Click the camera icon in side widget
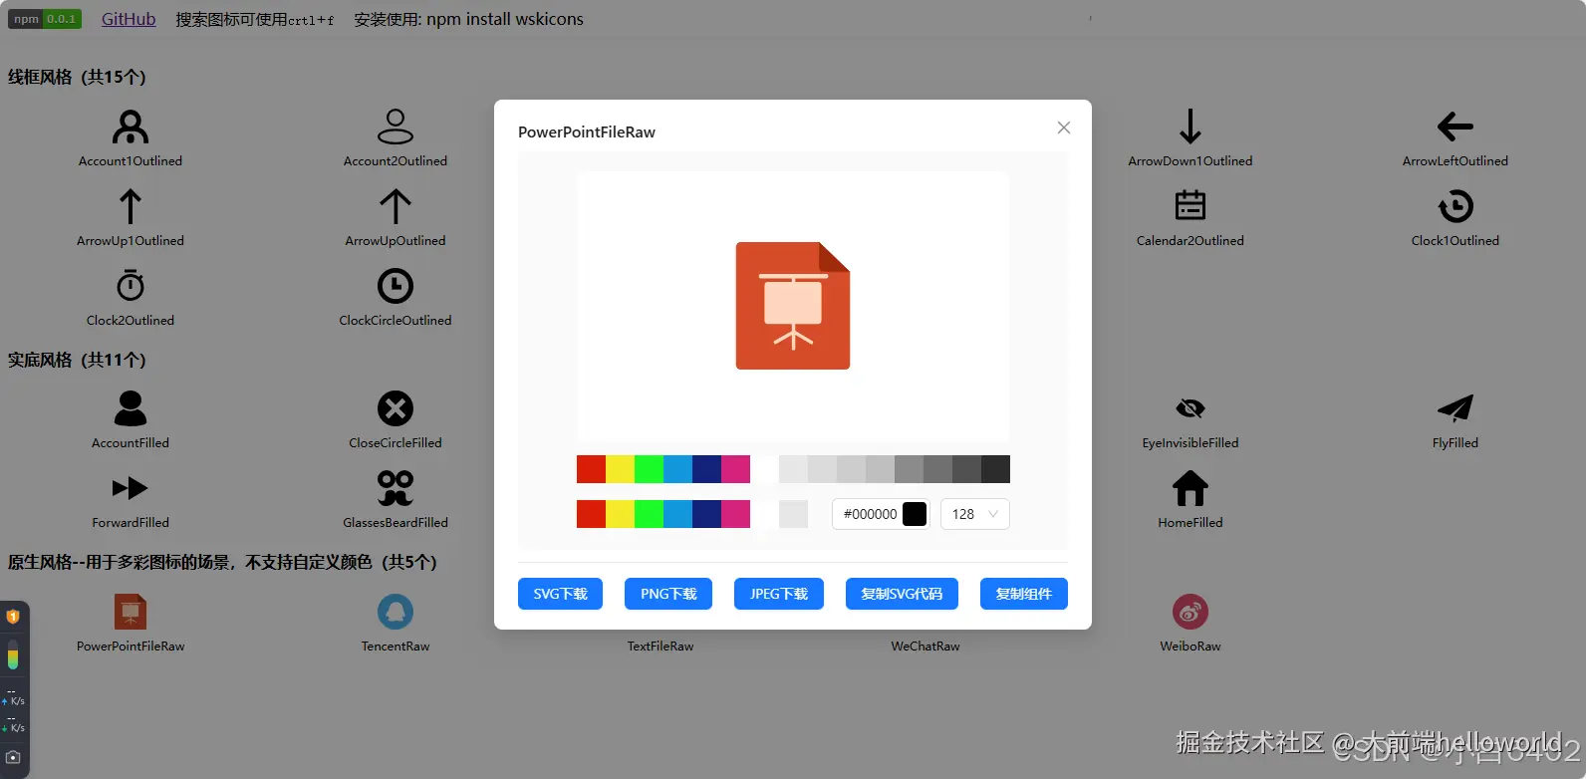The width and height of the screenshot is (1586, 779). [x=13, y=757]
